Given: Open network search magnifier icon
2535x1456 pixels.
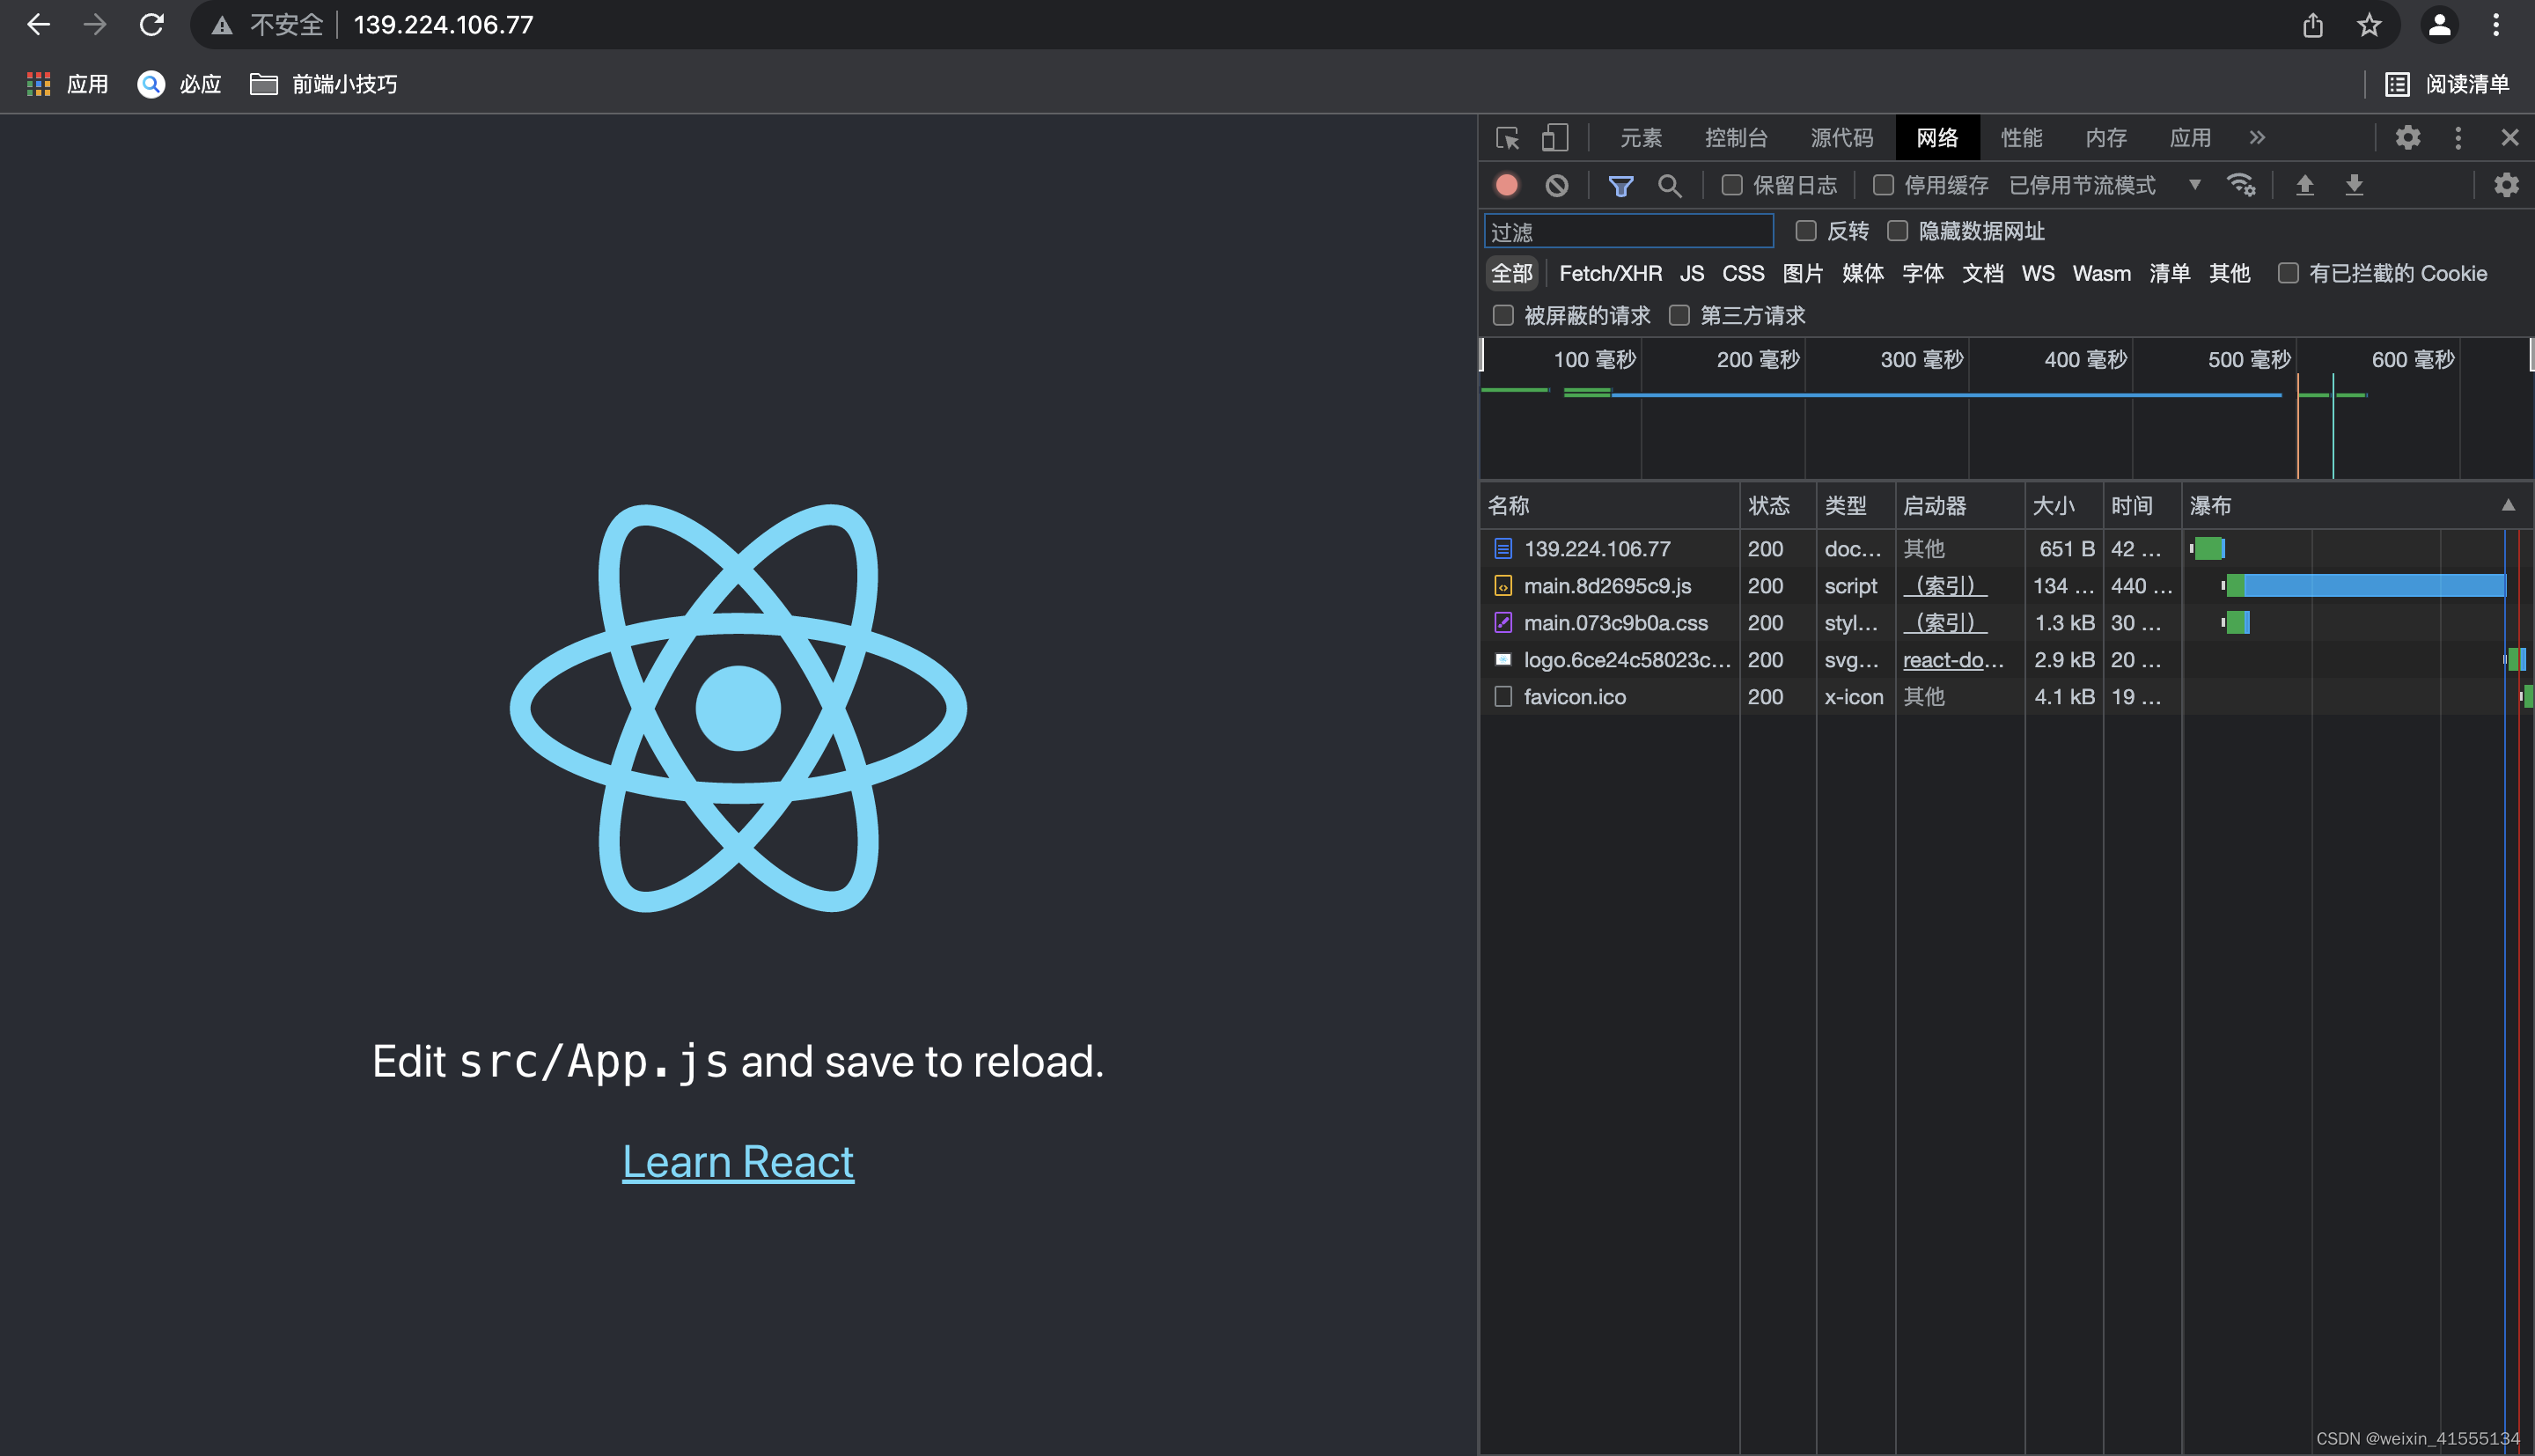Looking at the screenshot, I should click(1670, 185).
